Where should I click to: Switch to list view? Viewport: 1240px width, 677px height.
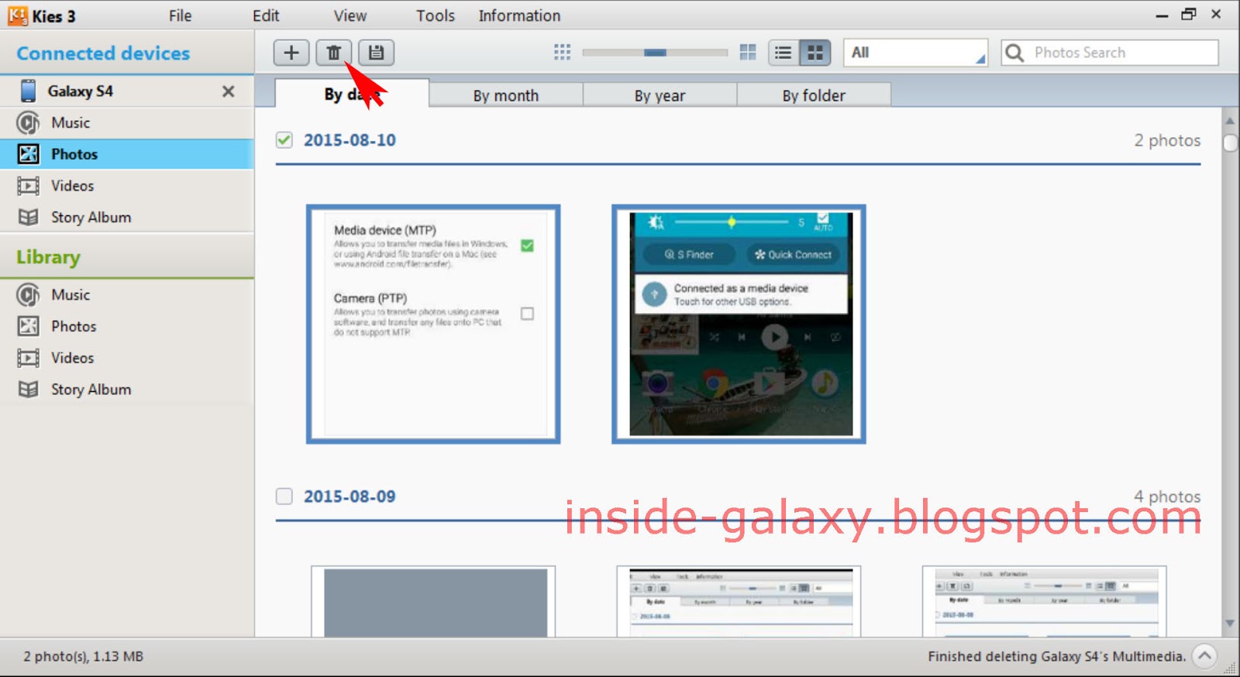[784, 53]
